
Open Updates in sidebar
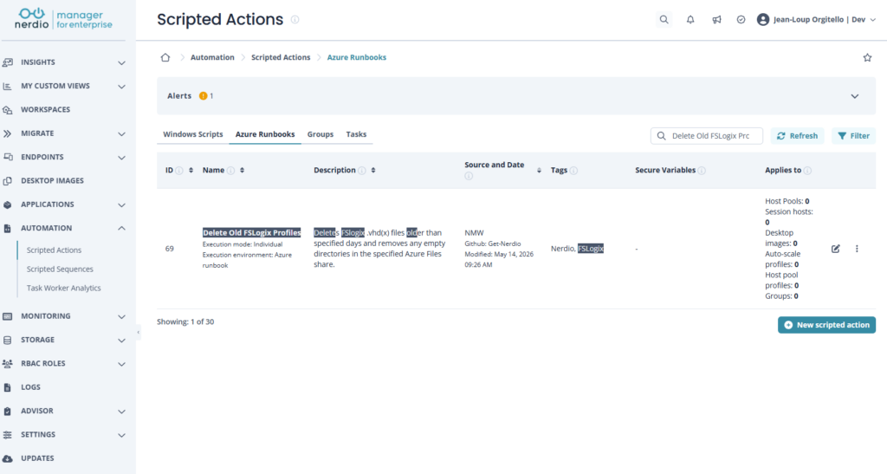[37, 458]
